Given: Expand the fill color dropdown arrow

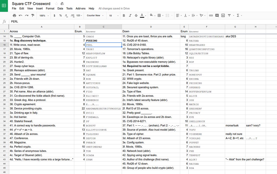Looking at the screenshot, I should coord(155,15).
